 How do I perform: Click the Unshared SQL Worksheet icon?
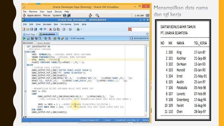[55, 38]
